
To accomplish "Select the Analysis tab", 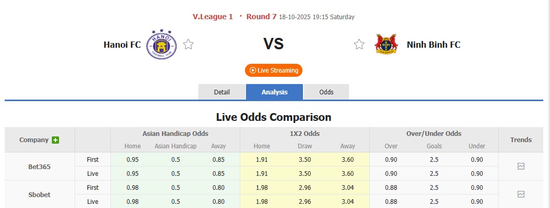I will 274,92.
